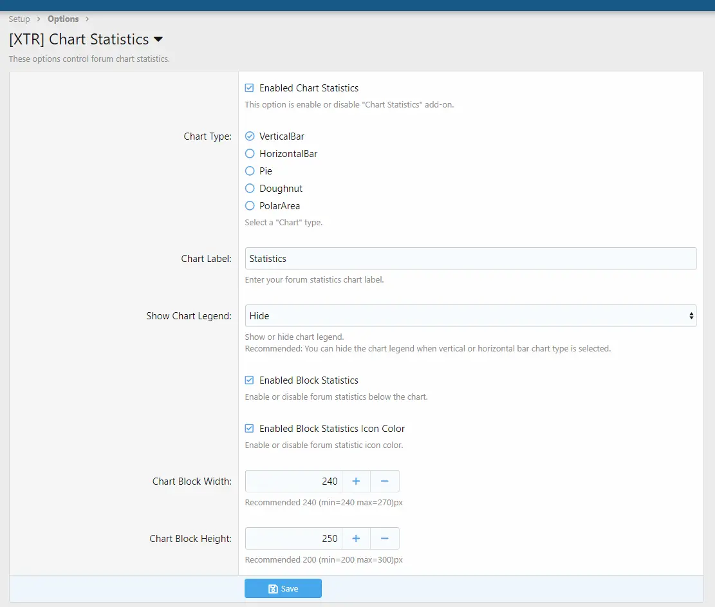
Task: Focus the Chart Block Height number field
Action: (x=293, y=539)
